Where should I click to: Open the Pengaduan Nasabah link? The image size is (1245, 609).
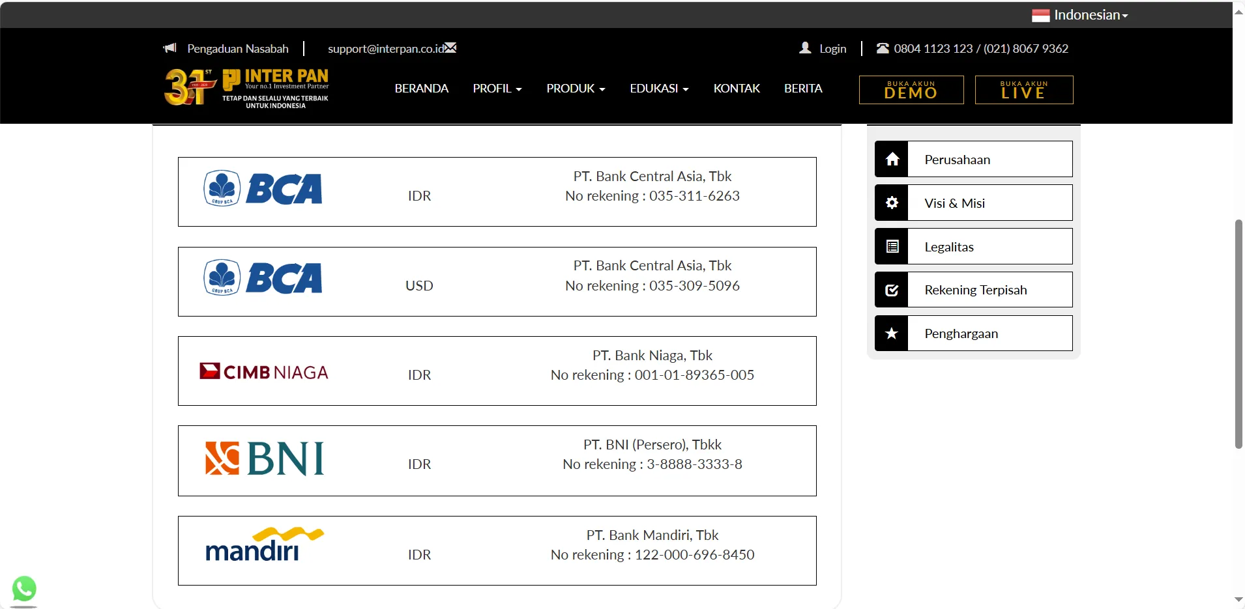pyautogui.click(x=238, y=49)
